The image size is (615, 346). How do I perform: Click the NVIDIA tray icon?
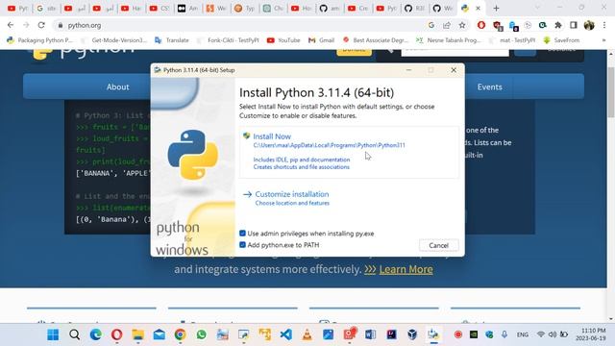[474, 334]
